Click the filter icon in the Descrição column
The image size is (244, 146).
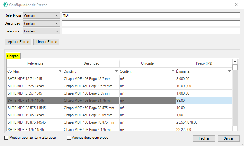117,71
